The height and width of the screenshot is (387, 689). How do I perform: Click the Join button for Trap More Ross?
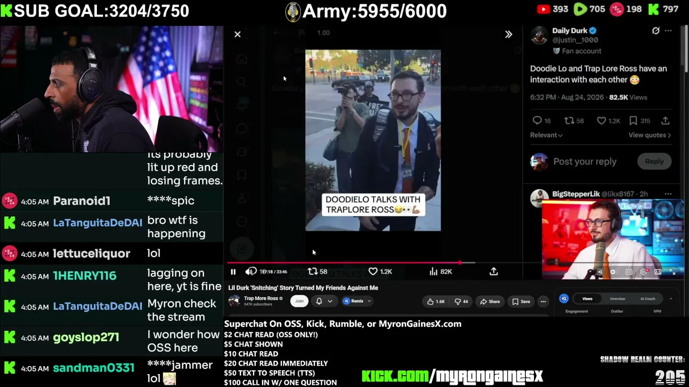(299, 301)
